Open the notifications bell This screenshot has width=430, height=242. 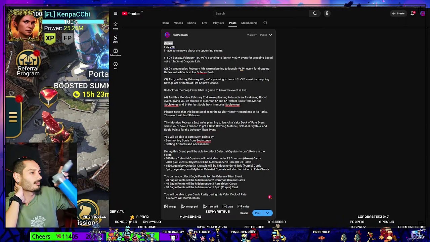click(412, 13)
